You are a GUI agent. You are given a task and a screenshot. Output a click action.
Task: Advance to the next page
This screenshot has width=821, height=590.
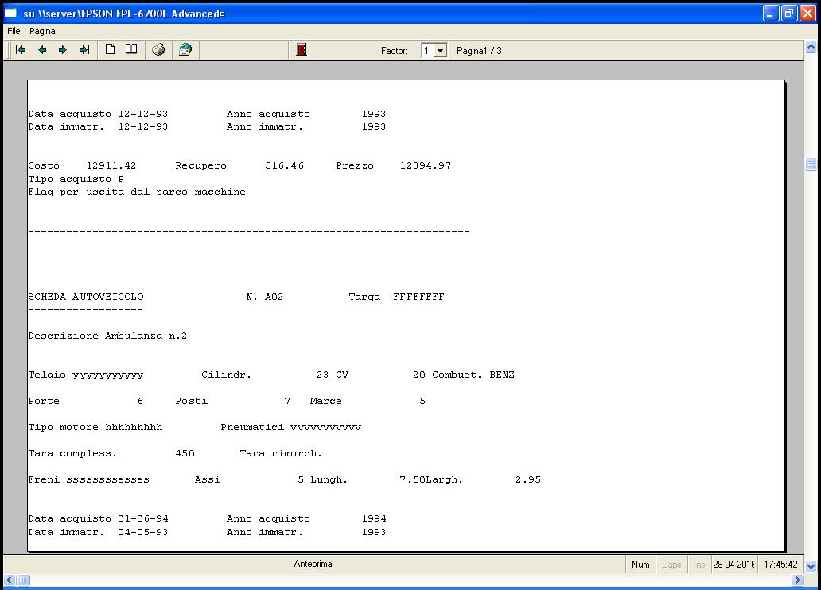63,50
